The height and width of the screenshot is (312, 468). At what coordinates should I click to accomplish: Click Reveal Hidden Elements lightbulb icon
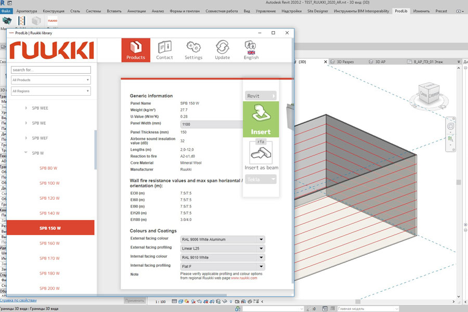click(x=231, y=302)
